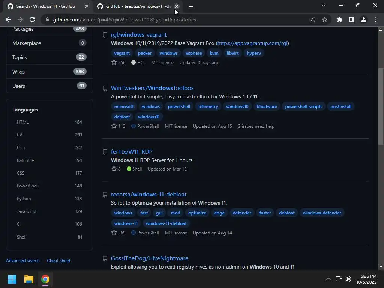Open a new browser tab
This screenshot has width=384, height=288.
tap(191, 6)
